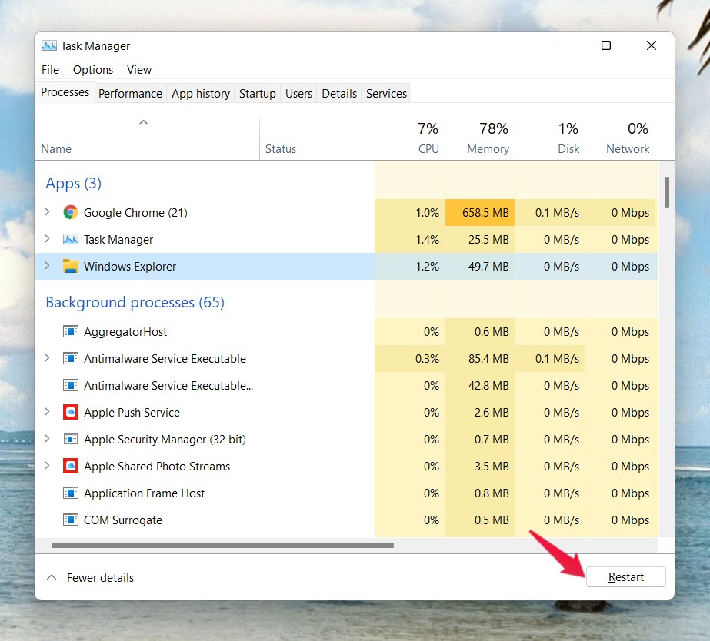Viewport: 710px width, 641px height.
Task: Open the Startup tab
Action: click(x=257, y=94)
